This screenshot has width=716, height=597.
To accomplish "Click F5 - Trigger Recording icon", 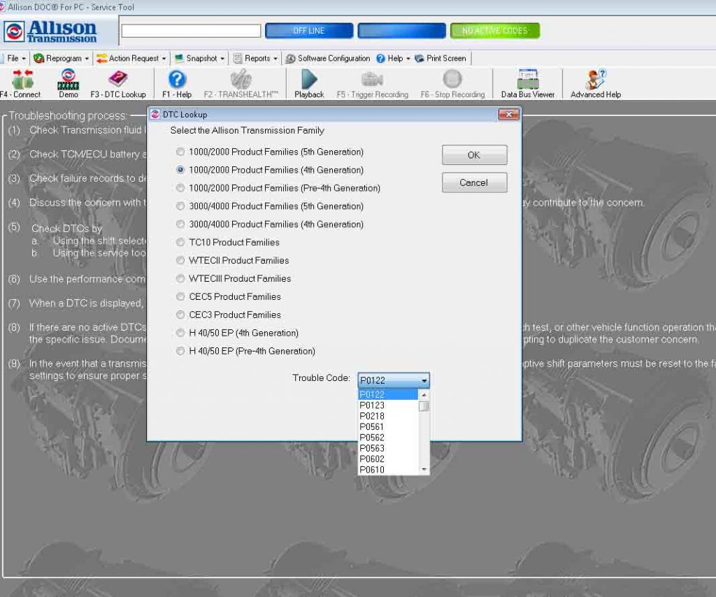I will [372, 82].
